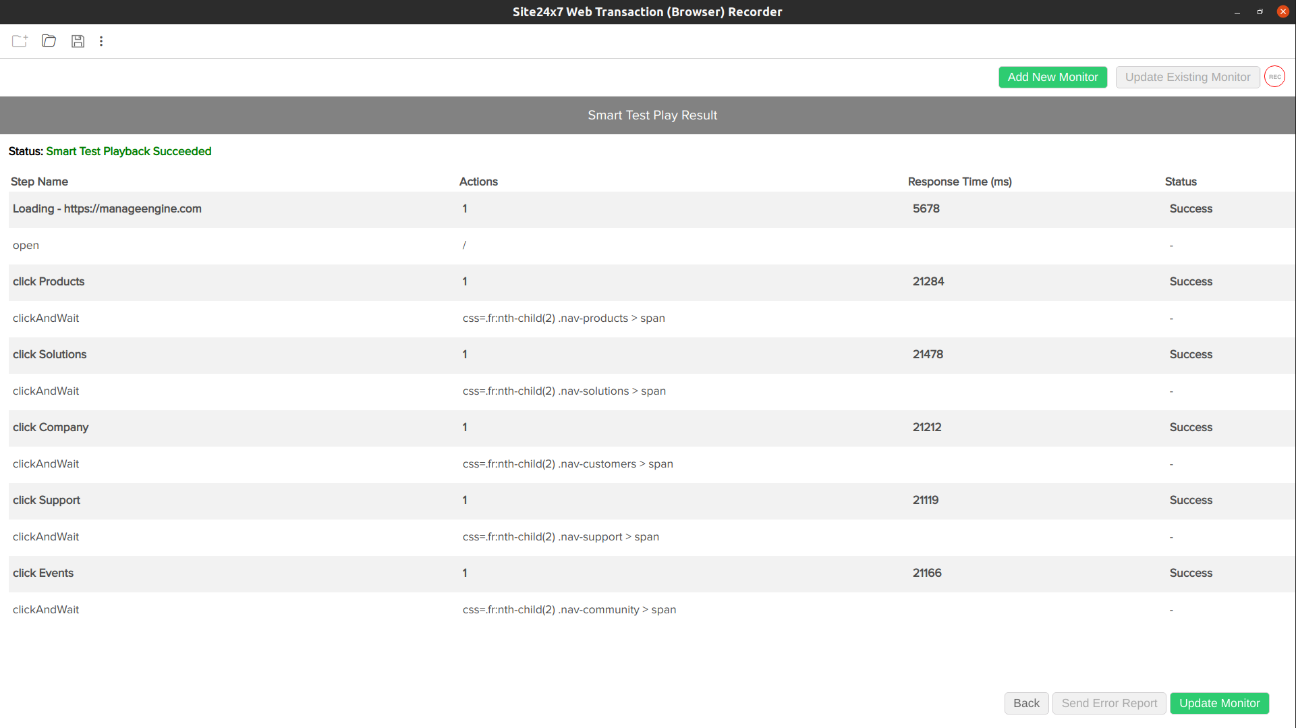
Task: Create a new transaction recording
Action: 19,41
